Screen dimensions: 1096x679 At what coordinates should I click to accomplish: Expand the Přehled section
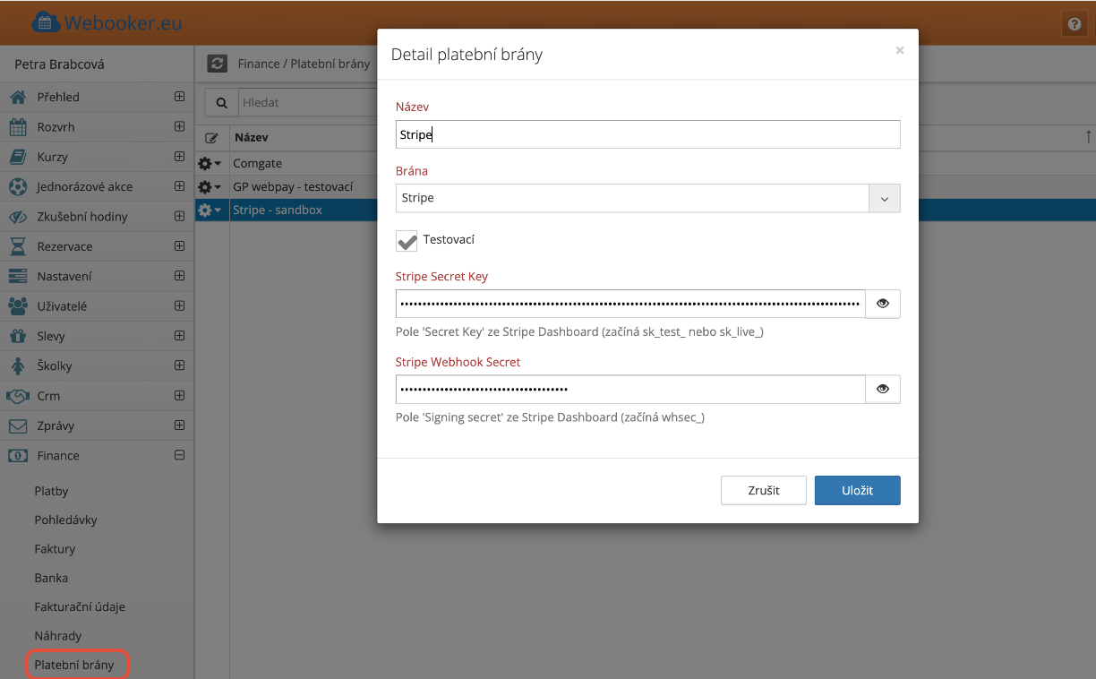pyautogui.click(x=180, y=97)
